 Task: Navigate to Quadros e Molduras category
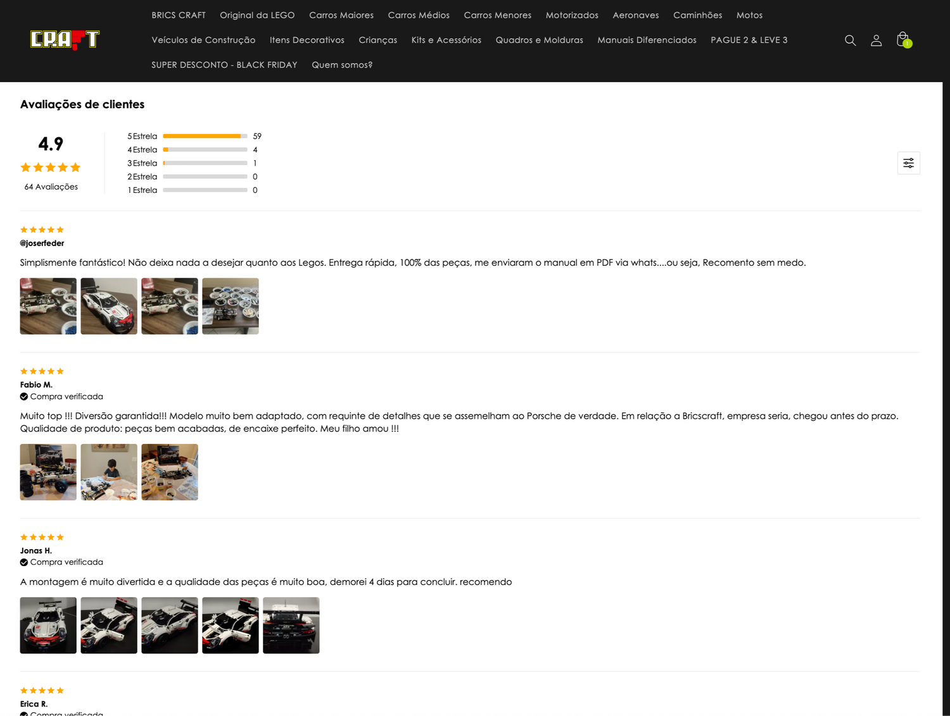[x=539, y=40]
